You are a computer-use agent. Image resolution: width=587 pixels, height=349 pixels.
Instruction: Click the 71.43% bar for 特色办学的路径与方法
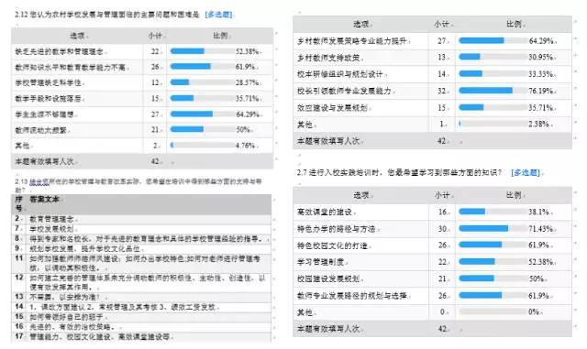[x=493, y=228]
